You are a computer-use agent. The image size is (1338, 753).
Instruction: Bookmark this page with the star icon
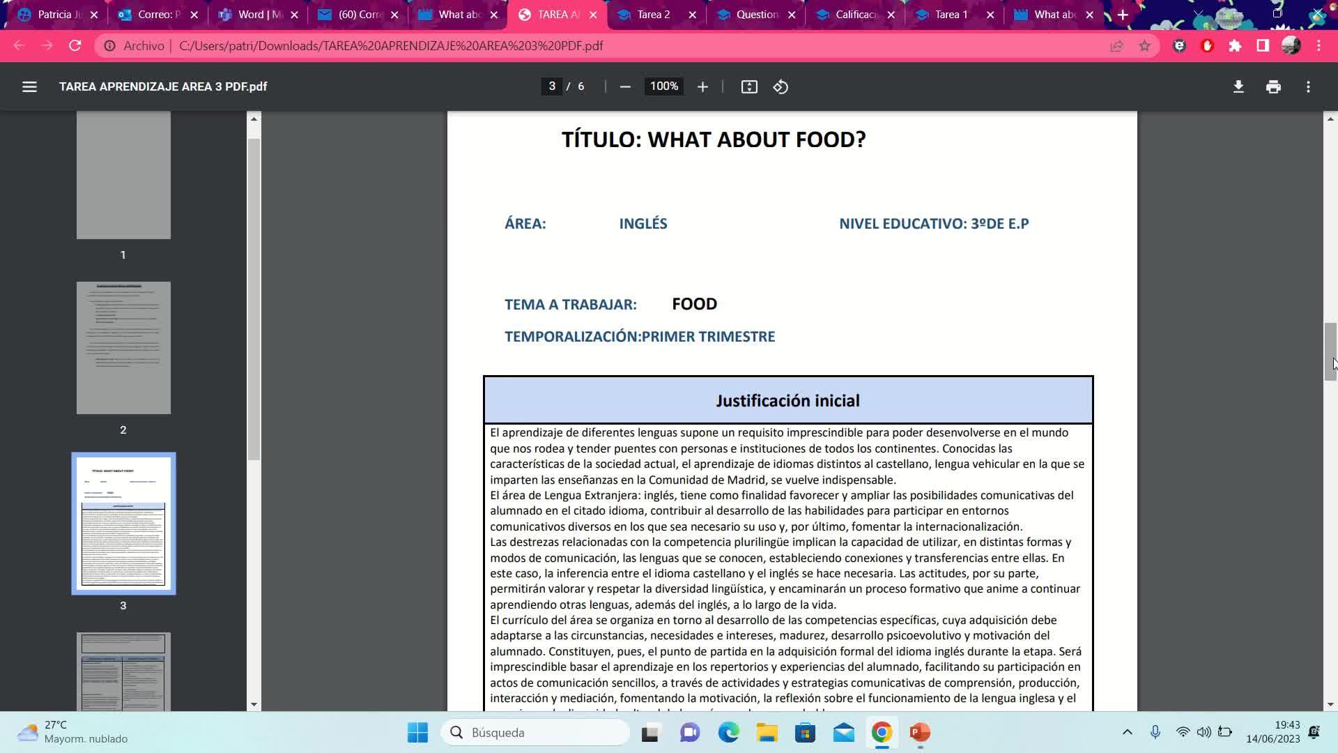(x=1144, y=46)
